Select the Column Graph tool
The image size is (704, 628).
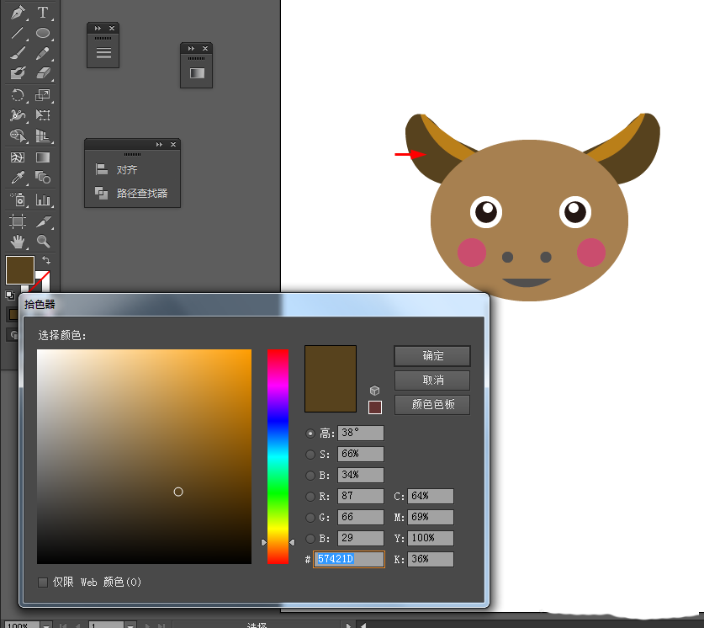(43, 199)
